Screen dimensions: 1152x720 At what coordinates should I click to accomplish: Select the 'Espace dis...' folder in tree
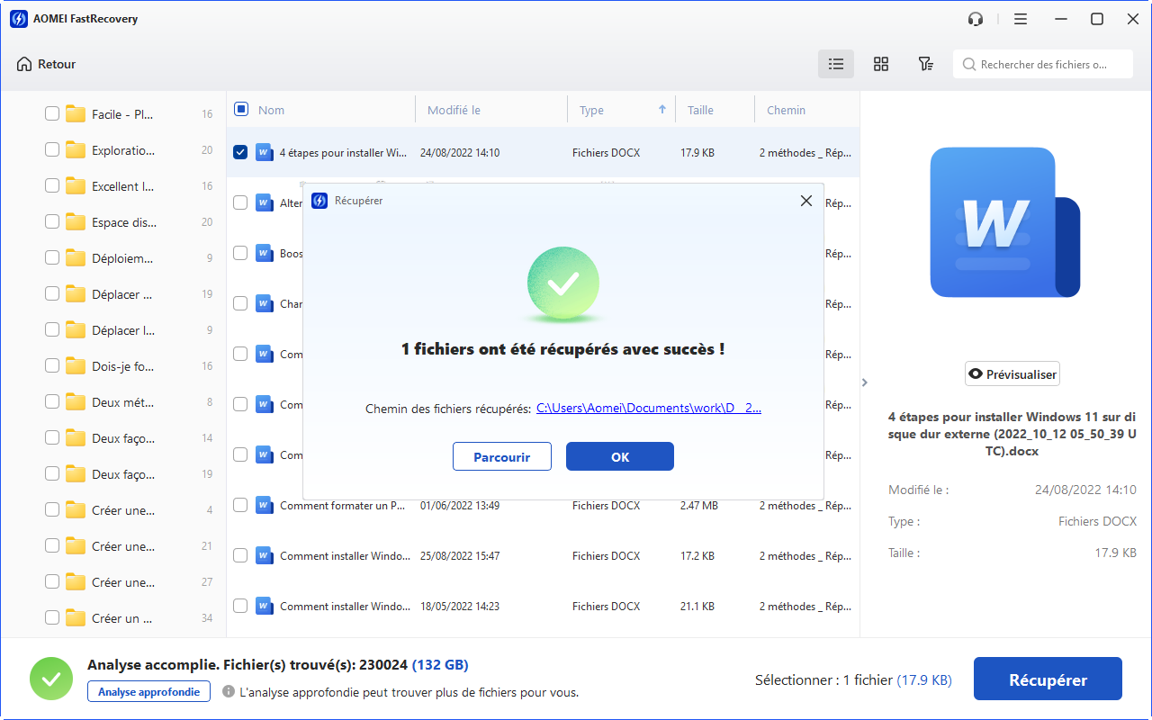123,222
